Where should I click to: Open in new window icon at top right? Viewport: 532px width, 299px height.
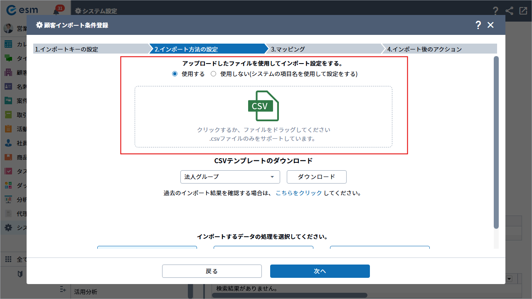(x=523, y=11)
